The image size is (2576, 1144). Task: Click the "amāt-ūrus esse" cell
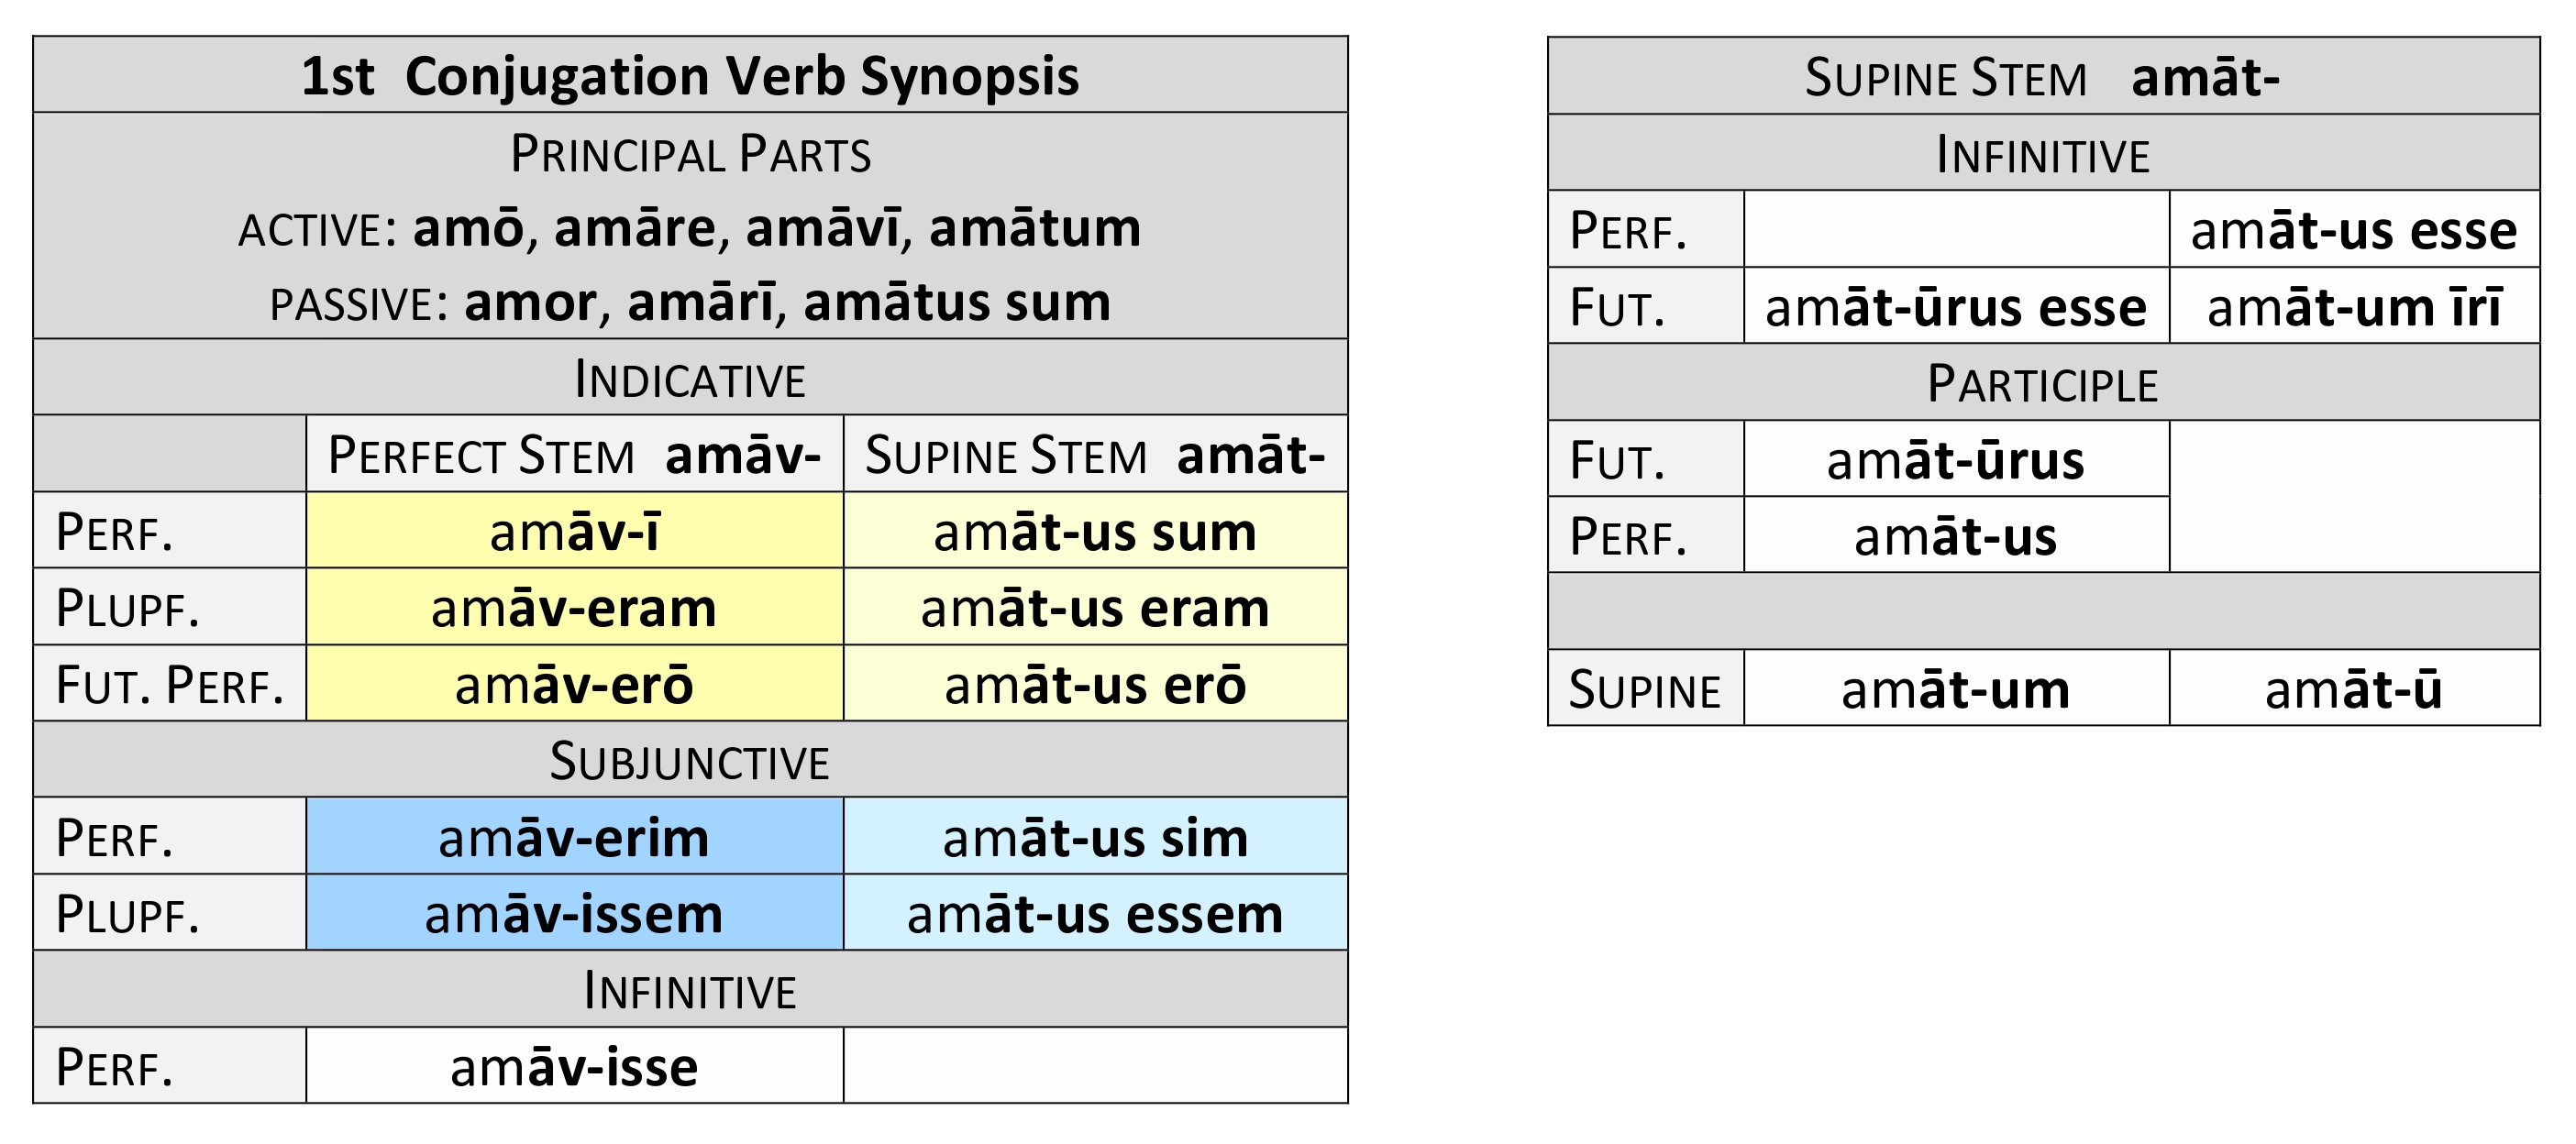point(1955,307)
